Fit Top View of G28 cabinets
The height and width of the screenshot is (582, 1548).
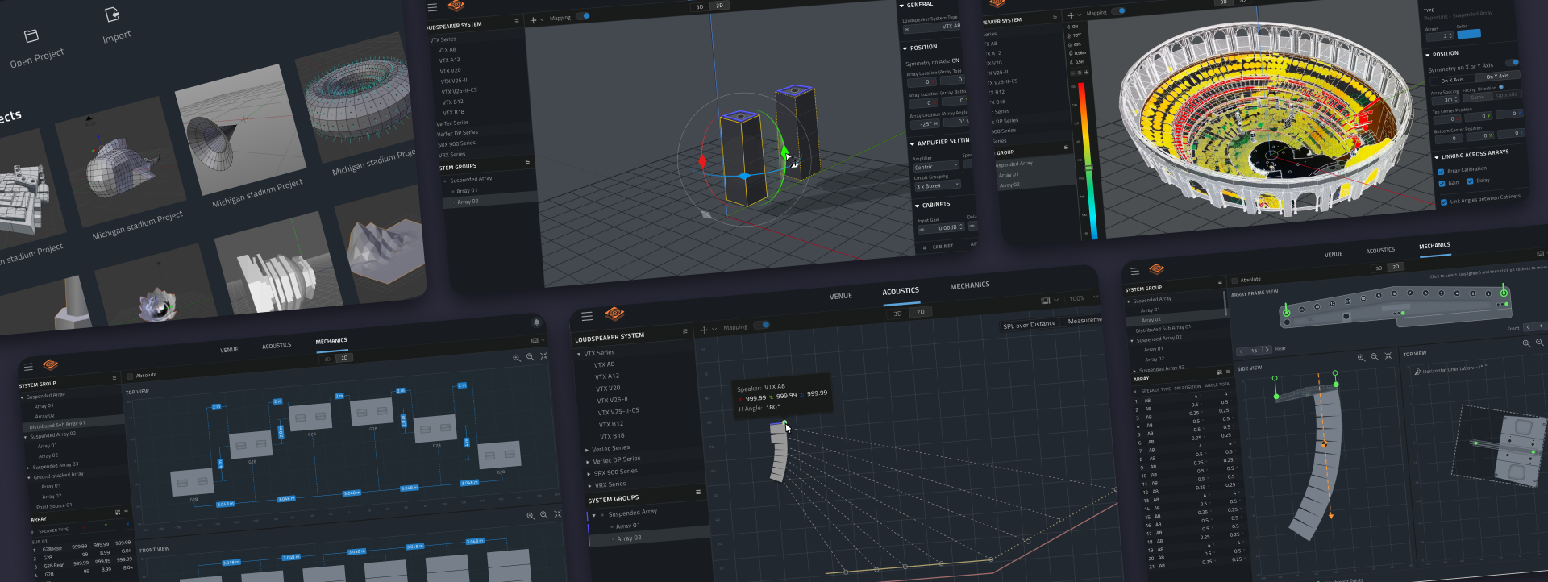543,355
